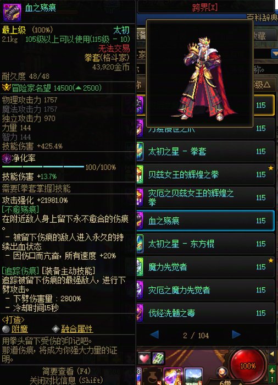Open the 跨界[X] tab at top

pyautogui.click(x=205, y=7)
